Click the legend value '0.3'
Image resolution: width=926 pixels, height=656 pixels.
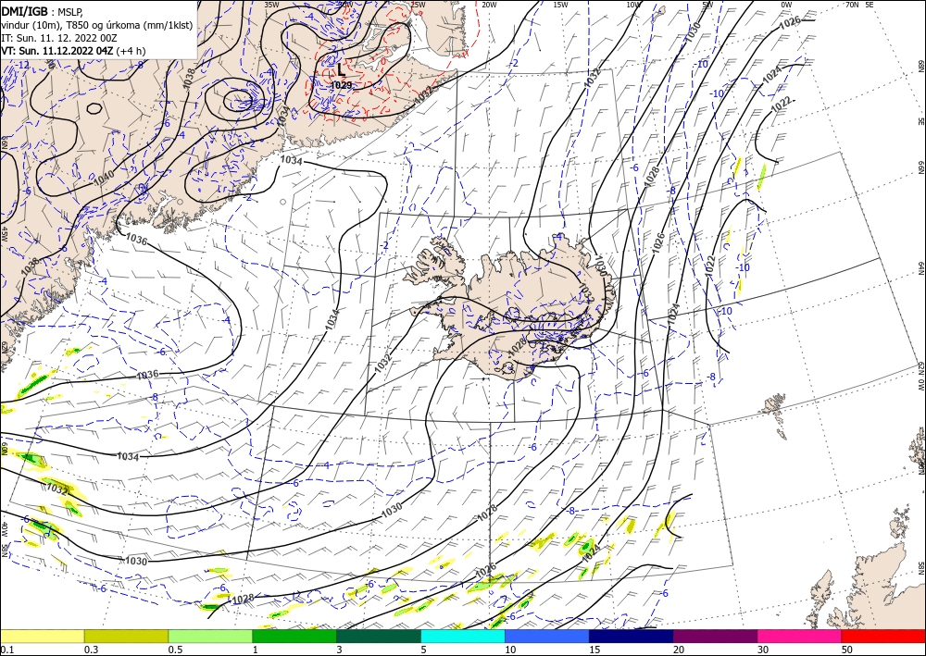pos(92,650)
